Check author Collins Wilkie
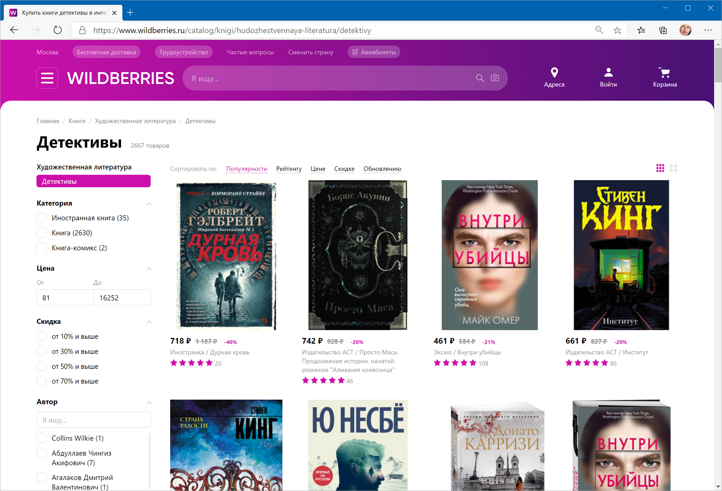 coord(41,438)
